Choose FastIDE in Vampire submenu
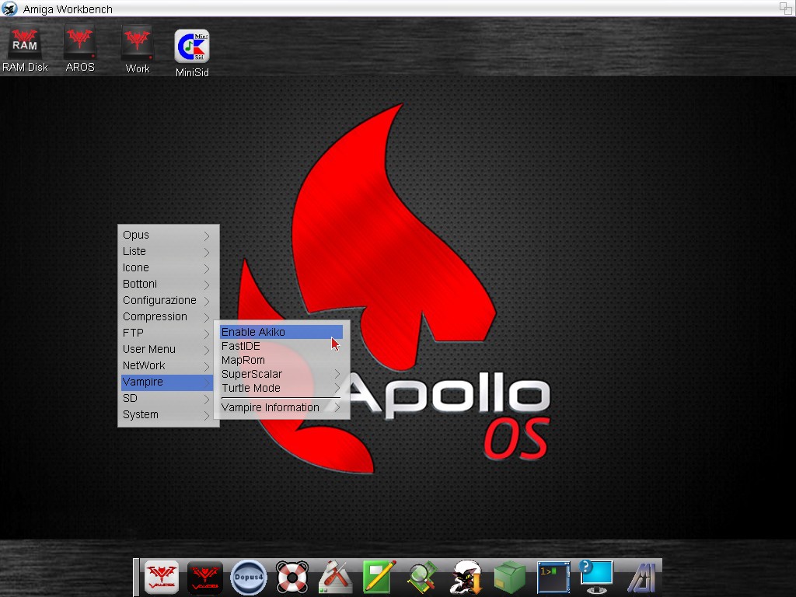796x597 pixels. (x=281, y=346)
